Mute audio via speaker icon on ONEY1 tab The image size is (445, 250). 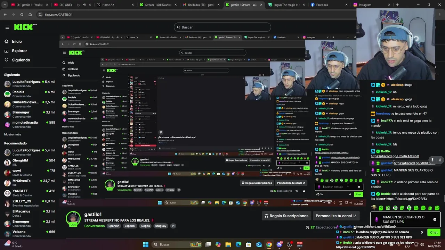[84, 5]
